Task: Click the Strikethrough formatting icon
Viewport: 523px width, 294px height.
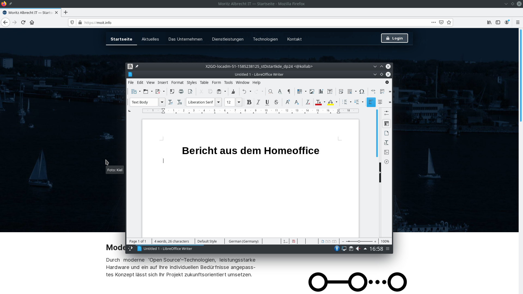Action: 276,102
